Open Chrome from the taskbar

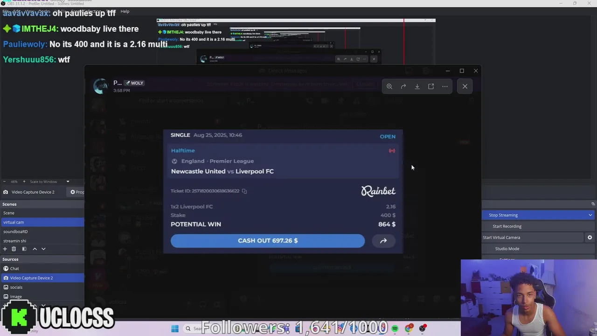pos(409,329)
